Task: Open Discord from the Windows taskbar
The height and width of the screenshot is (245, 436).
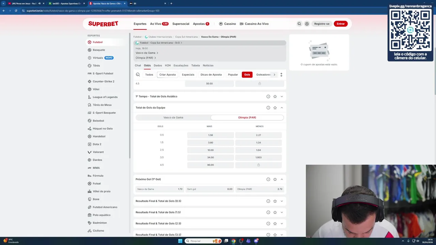Action: click(256, 241)
